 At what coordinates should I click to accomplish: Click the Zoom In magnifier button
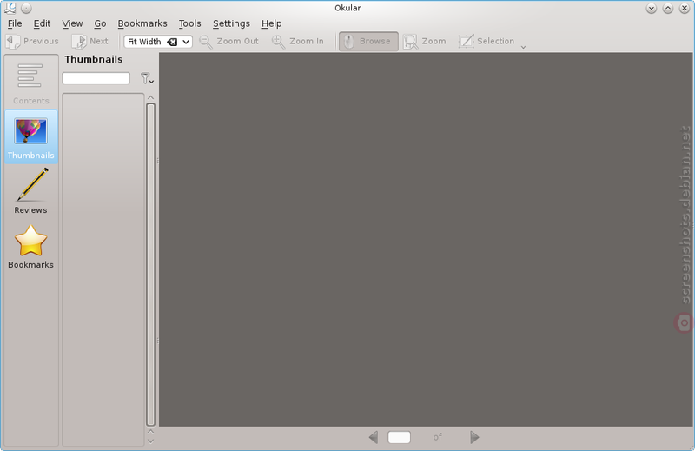297,41
